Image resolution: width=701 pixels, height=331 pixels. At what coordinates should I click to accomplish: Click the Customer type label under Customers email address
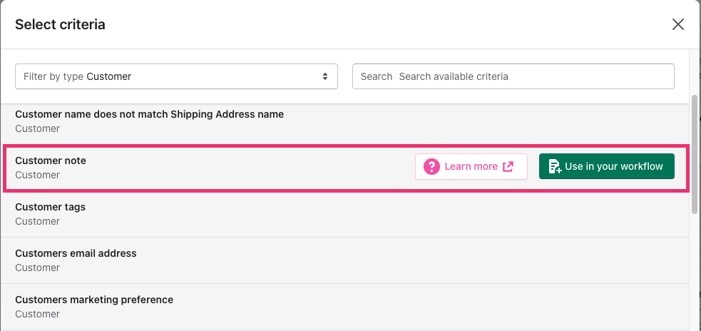coord(38,268)
